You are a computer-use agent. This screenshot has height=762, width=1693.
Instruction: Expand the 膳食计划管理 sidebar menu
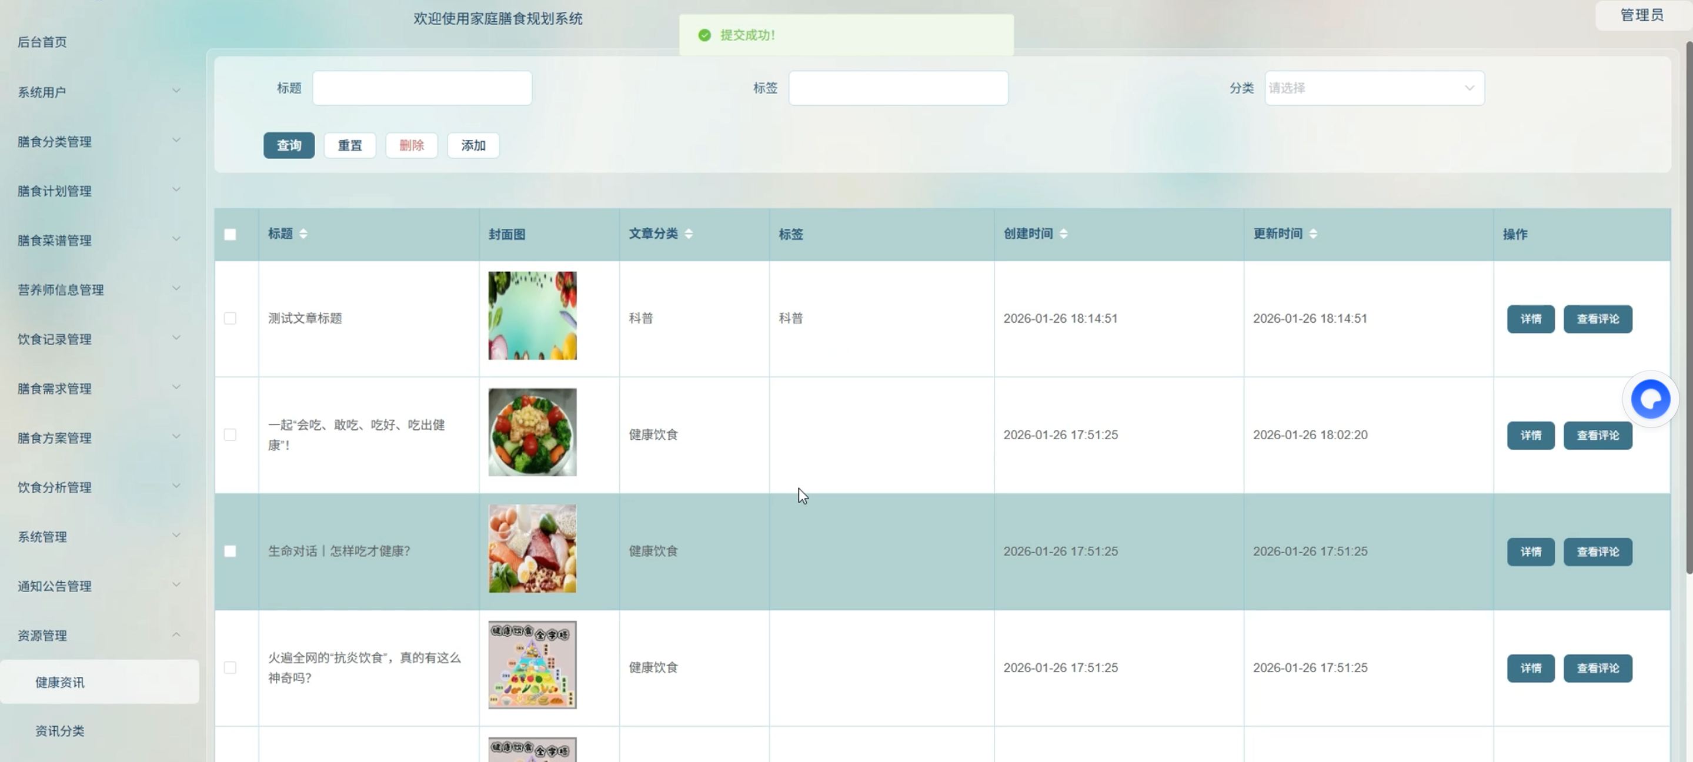tap(99, 190)
